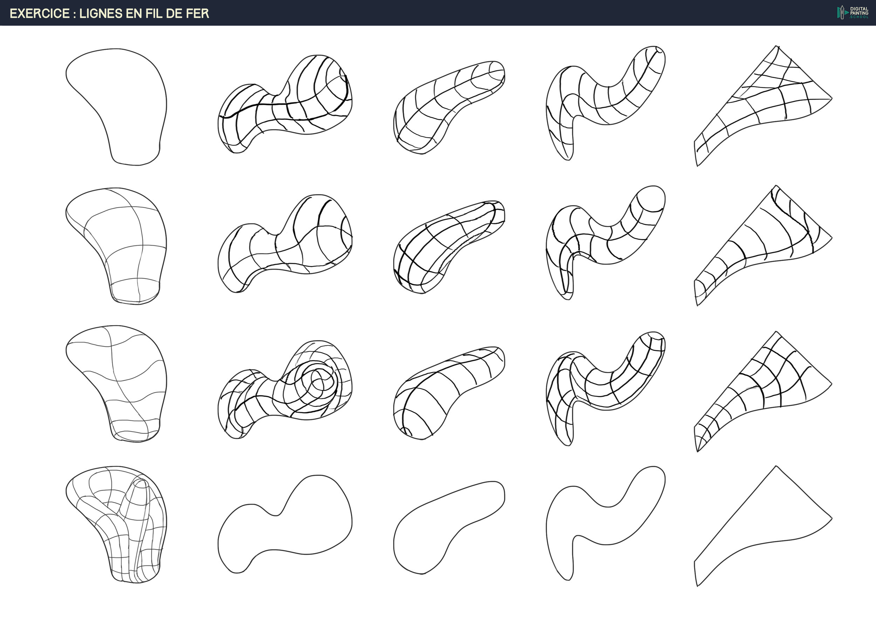Click the 'EXERCICE : LIGNES EN FIL DE FER' title

tap(109, 13)
